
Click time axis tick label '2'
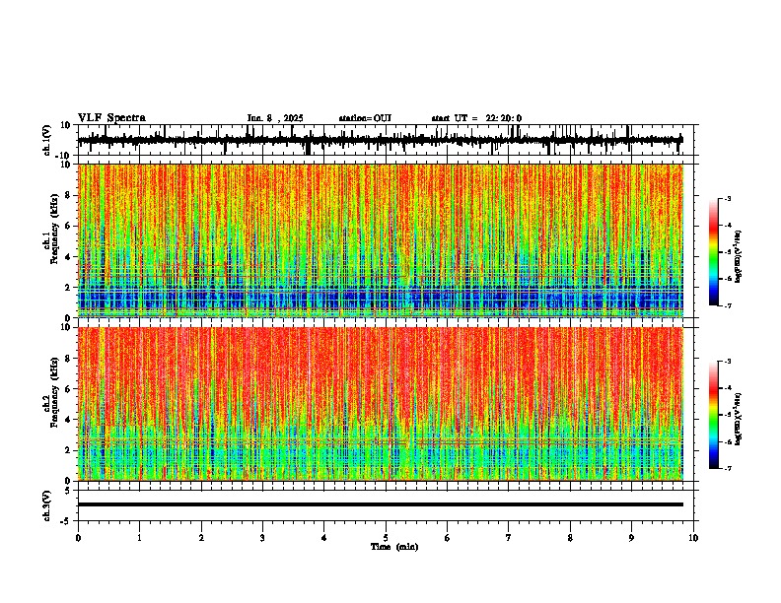(x=201, y=538)
